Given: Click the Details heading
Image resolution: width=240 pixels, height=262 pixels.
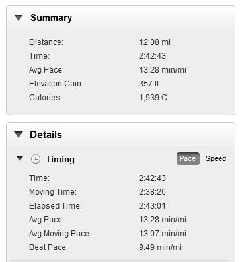Looking at the screenshot, I should [46, 135].
